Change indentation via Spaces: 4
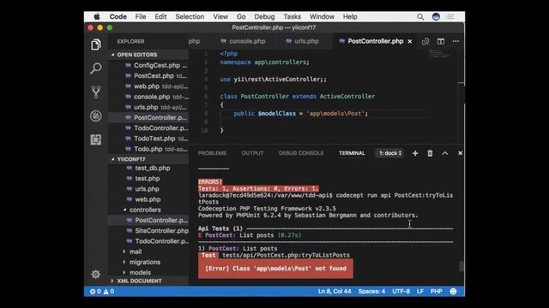 coord(371,291)
